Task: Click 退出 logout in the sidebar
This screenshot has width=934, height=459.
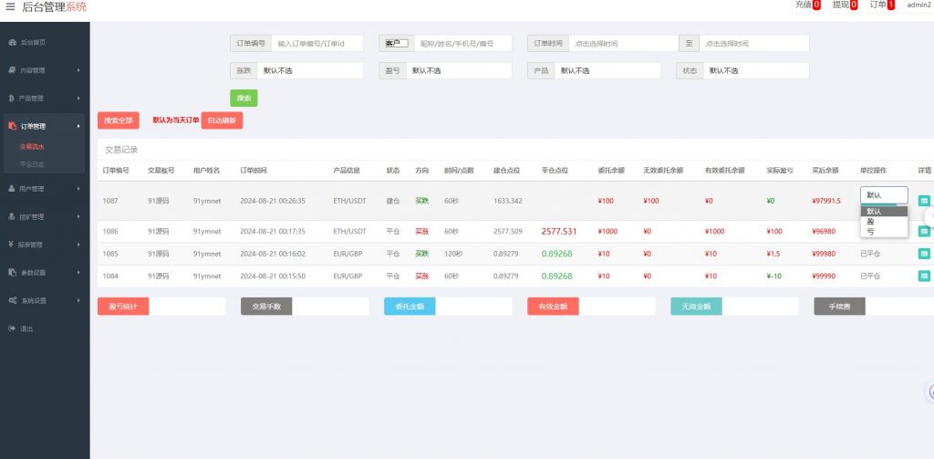Action: tap(27, 328)
